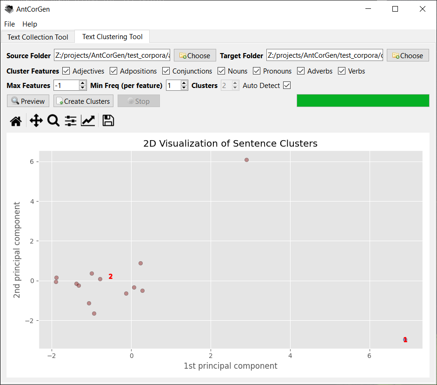The width and height of the screenshot is (437, 385).
Task: Click the AntCorGen app icon in title bar
Action: click(x=9, y=9)
